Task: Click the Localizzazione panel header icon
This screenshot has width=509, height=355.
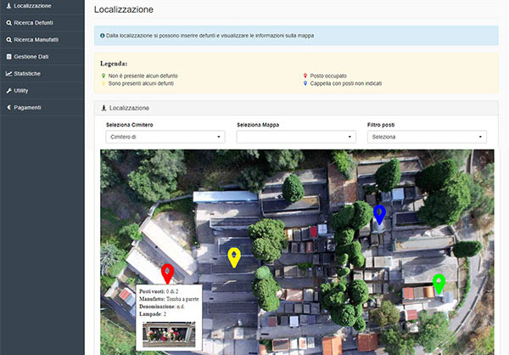Action: click(103, 108)
